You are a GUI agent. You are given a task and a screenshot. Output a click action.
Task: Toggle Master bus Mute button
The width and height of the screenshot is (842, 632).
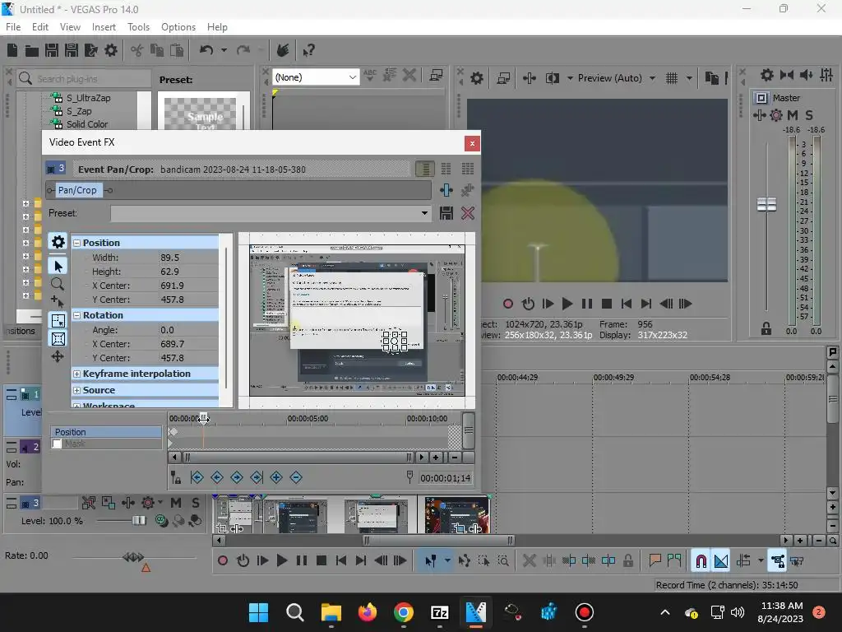pyautogui.click(x=792, y=115)
